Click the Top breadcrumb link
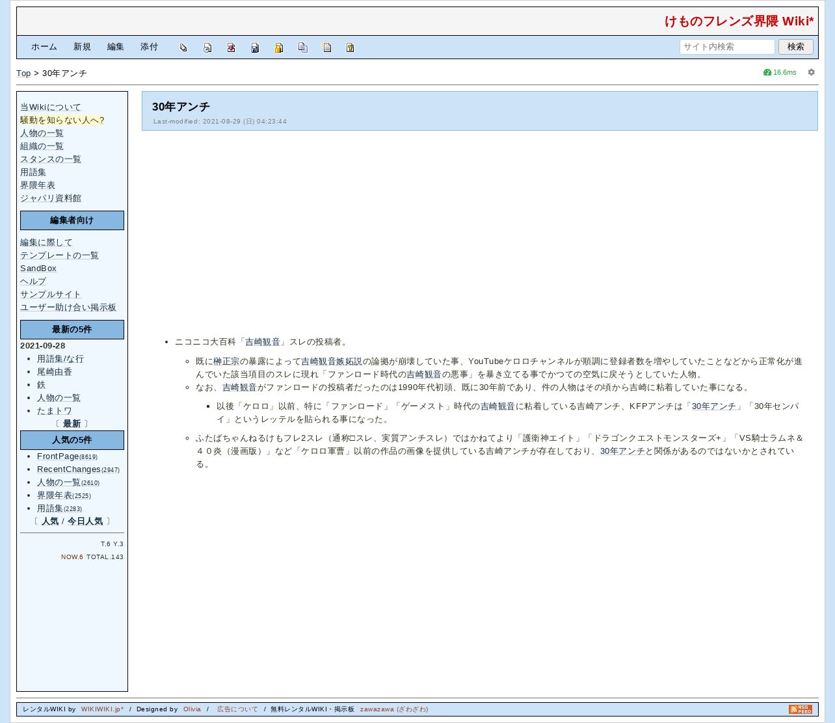This screenshot has width=835, height=723. click(23, 73)
